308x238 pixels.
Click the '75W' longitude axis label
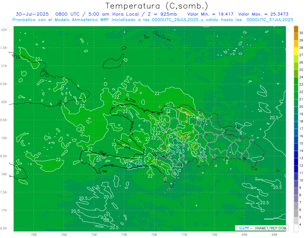tap(64, 234)
